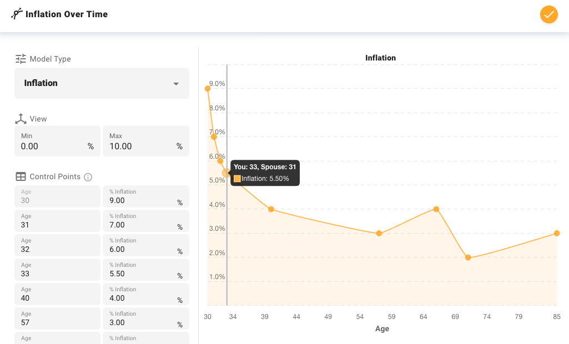Click the orange checkmark confirm button
The width and height of the screenshot is (569, 344).
point(548,14)
